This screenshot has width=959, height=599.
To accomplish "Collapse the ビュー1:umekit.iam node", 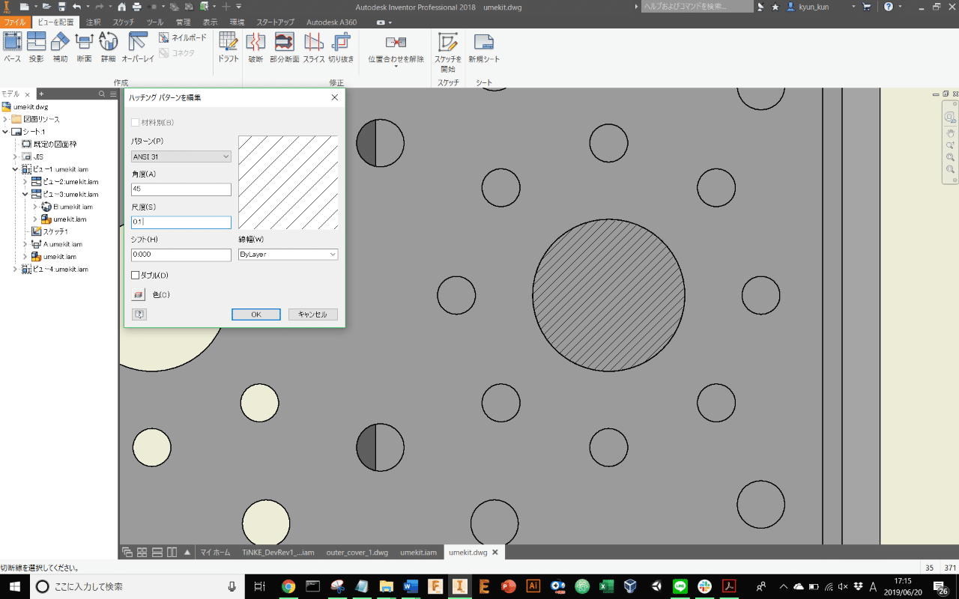I will point(16,169).
